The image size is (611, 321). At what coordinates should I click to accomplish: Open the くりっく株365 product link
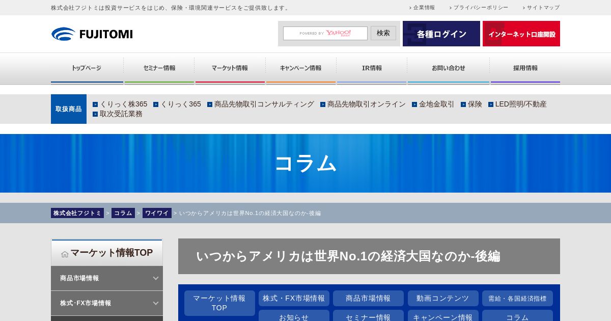pyautogui.click(x=120, y=104)
